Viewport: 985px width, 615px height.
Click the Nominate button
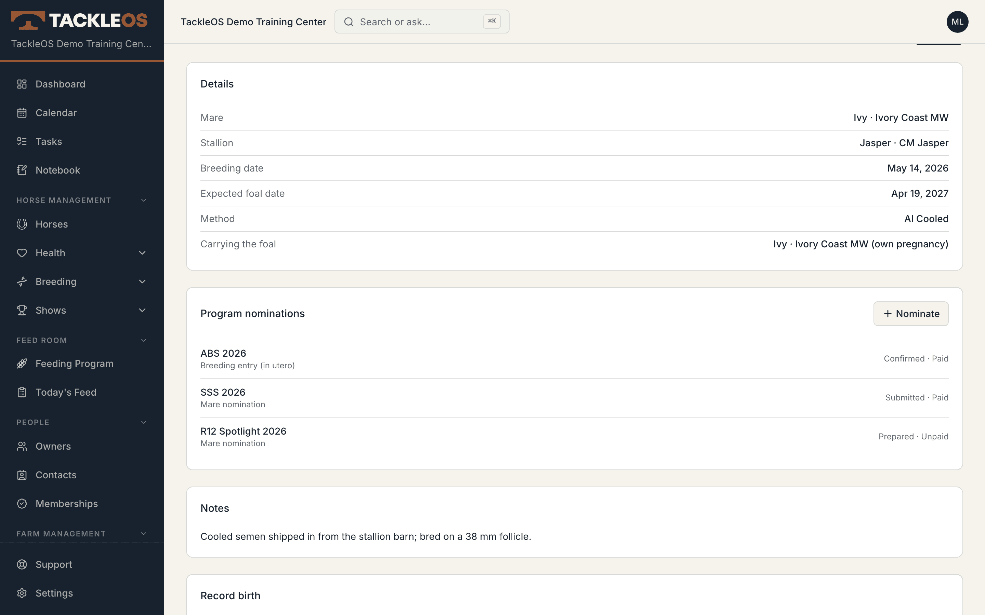click(x=910, y=314)
